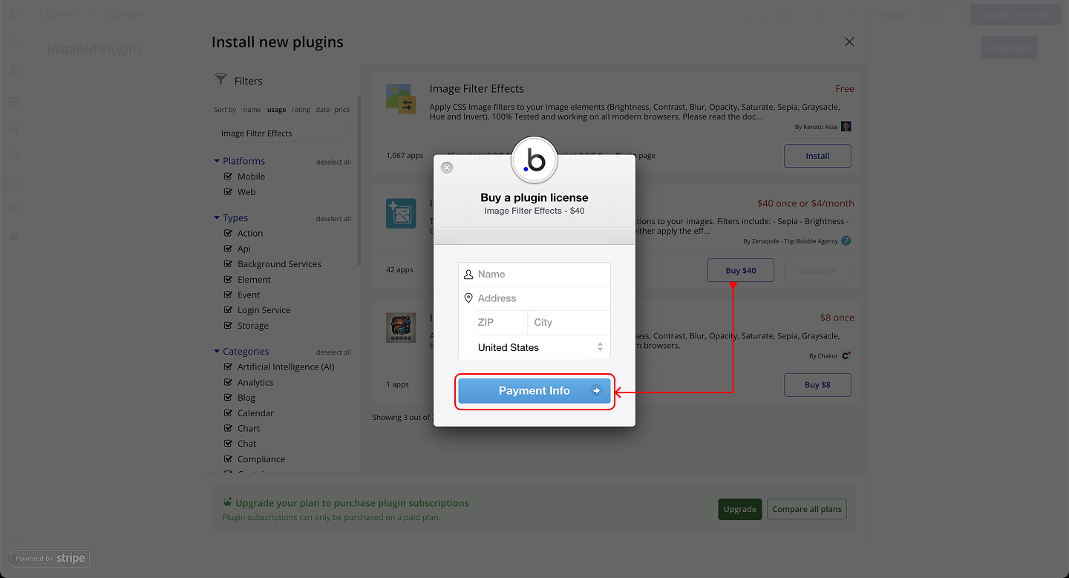Click the Buy $8 button
1069x578 pixels.
817,385
